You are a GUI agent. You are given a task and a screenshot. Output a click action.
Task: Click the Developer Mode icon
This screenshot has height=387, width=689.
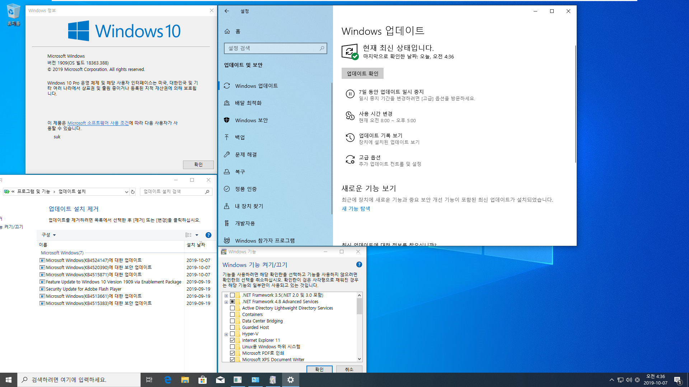227,223
